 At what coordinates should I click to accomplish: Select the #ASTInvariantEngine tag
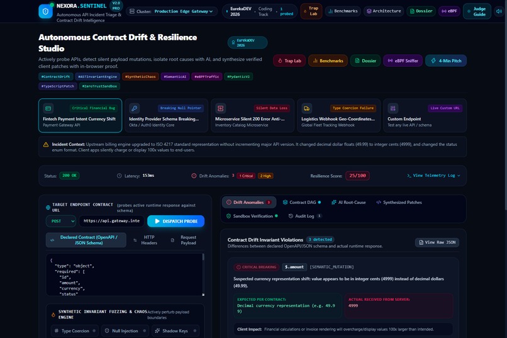point(97,77)
